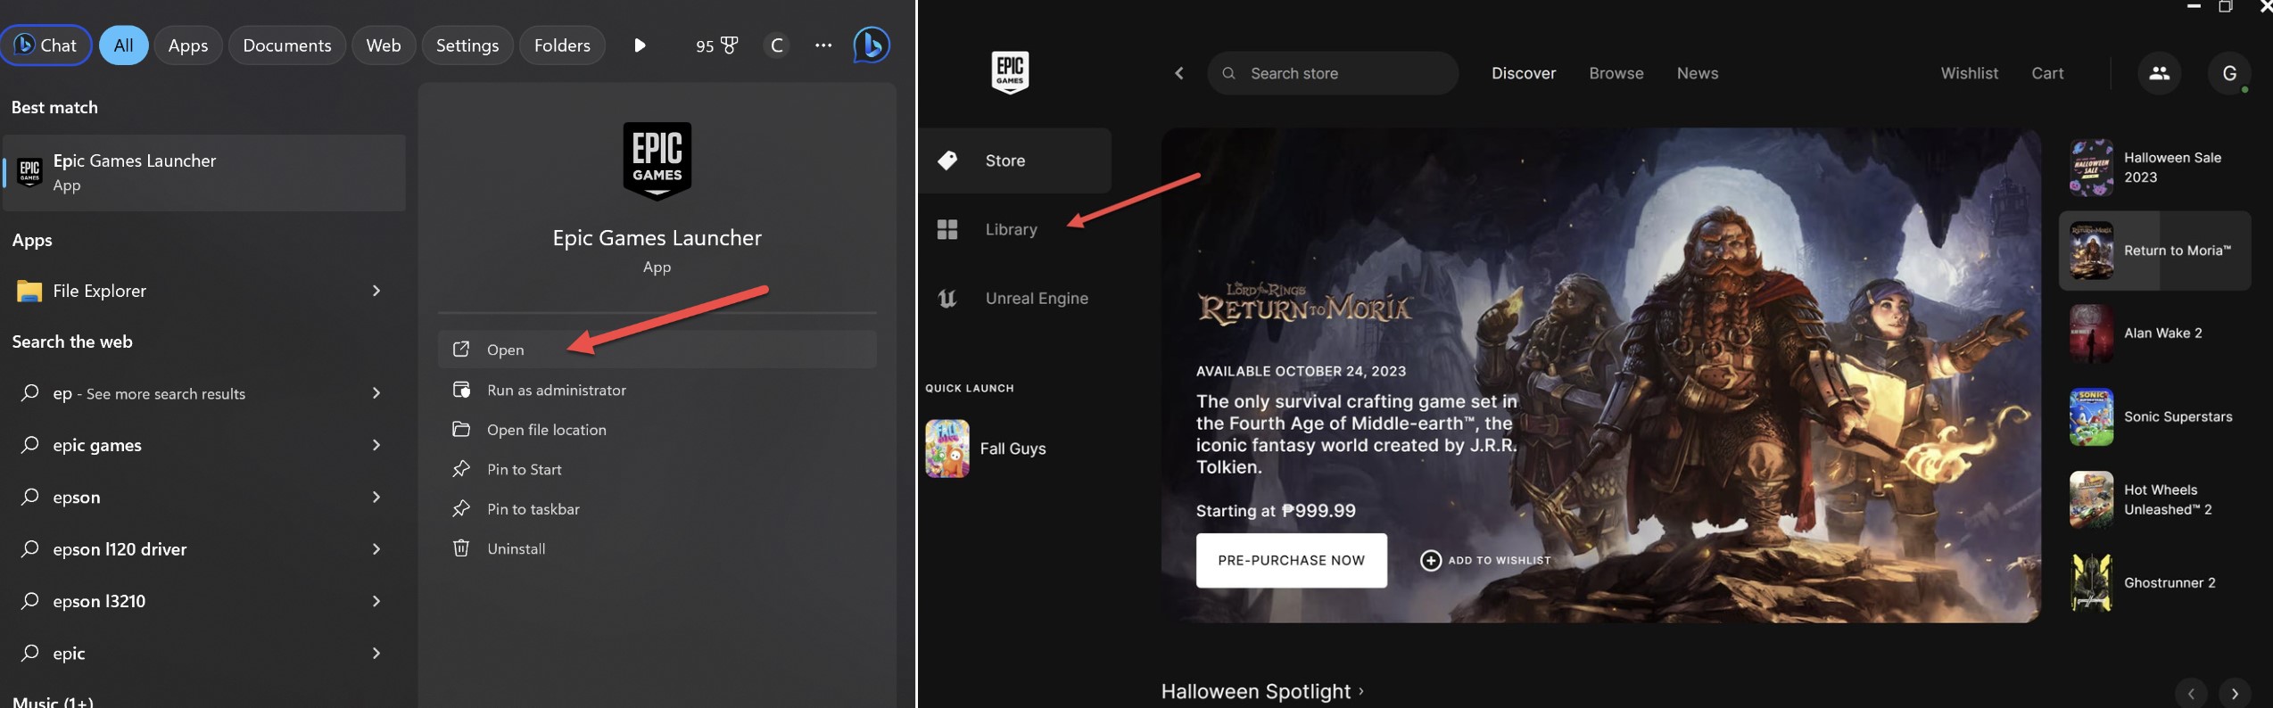Select Store in the launcher sidebar
The image size is (2273, 708).
[1015, 161]
